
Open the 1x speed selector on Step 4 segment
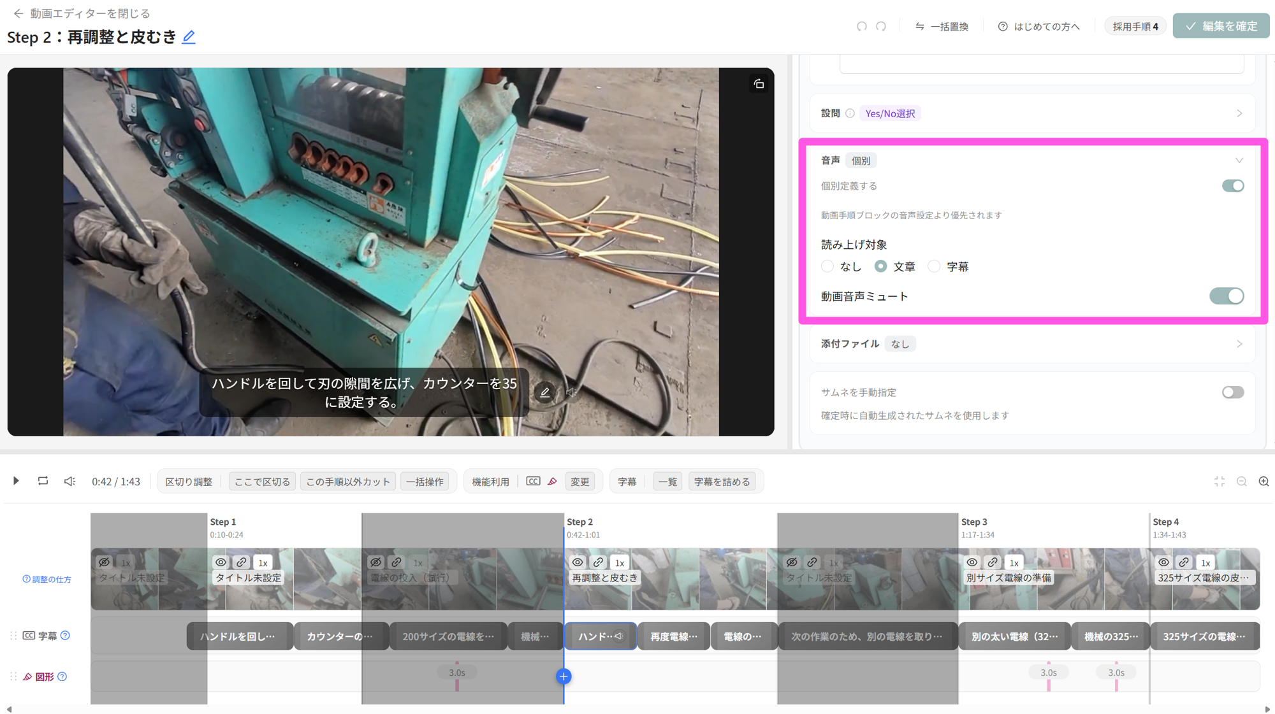point(1206,562)
